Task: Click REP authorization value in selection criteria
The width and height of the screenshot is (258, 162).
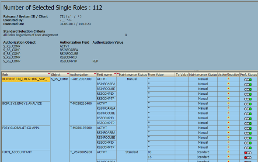Action: coord(95,61)
